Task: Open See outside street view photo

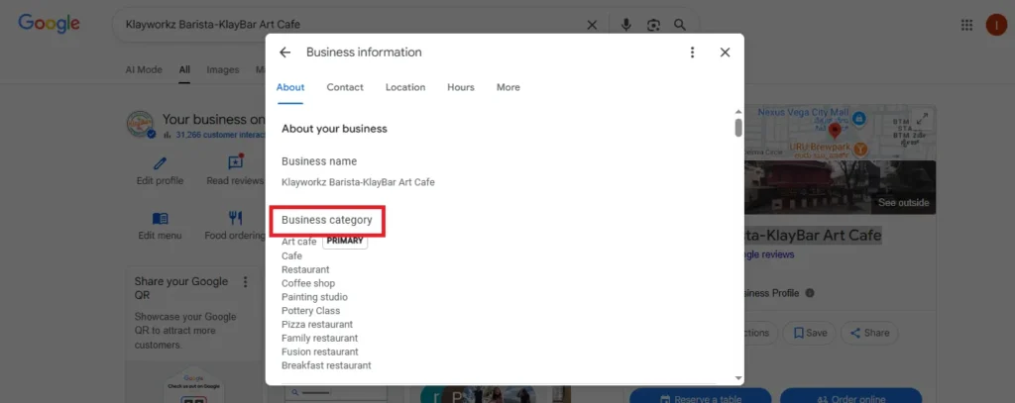Action: pos(903,202)
